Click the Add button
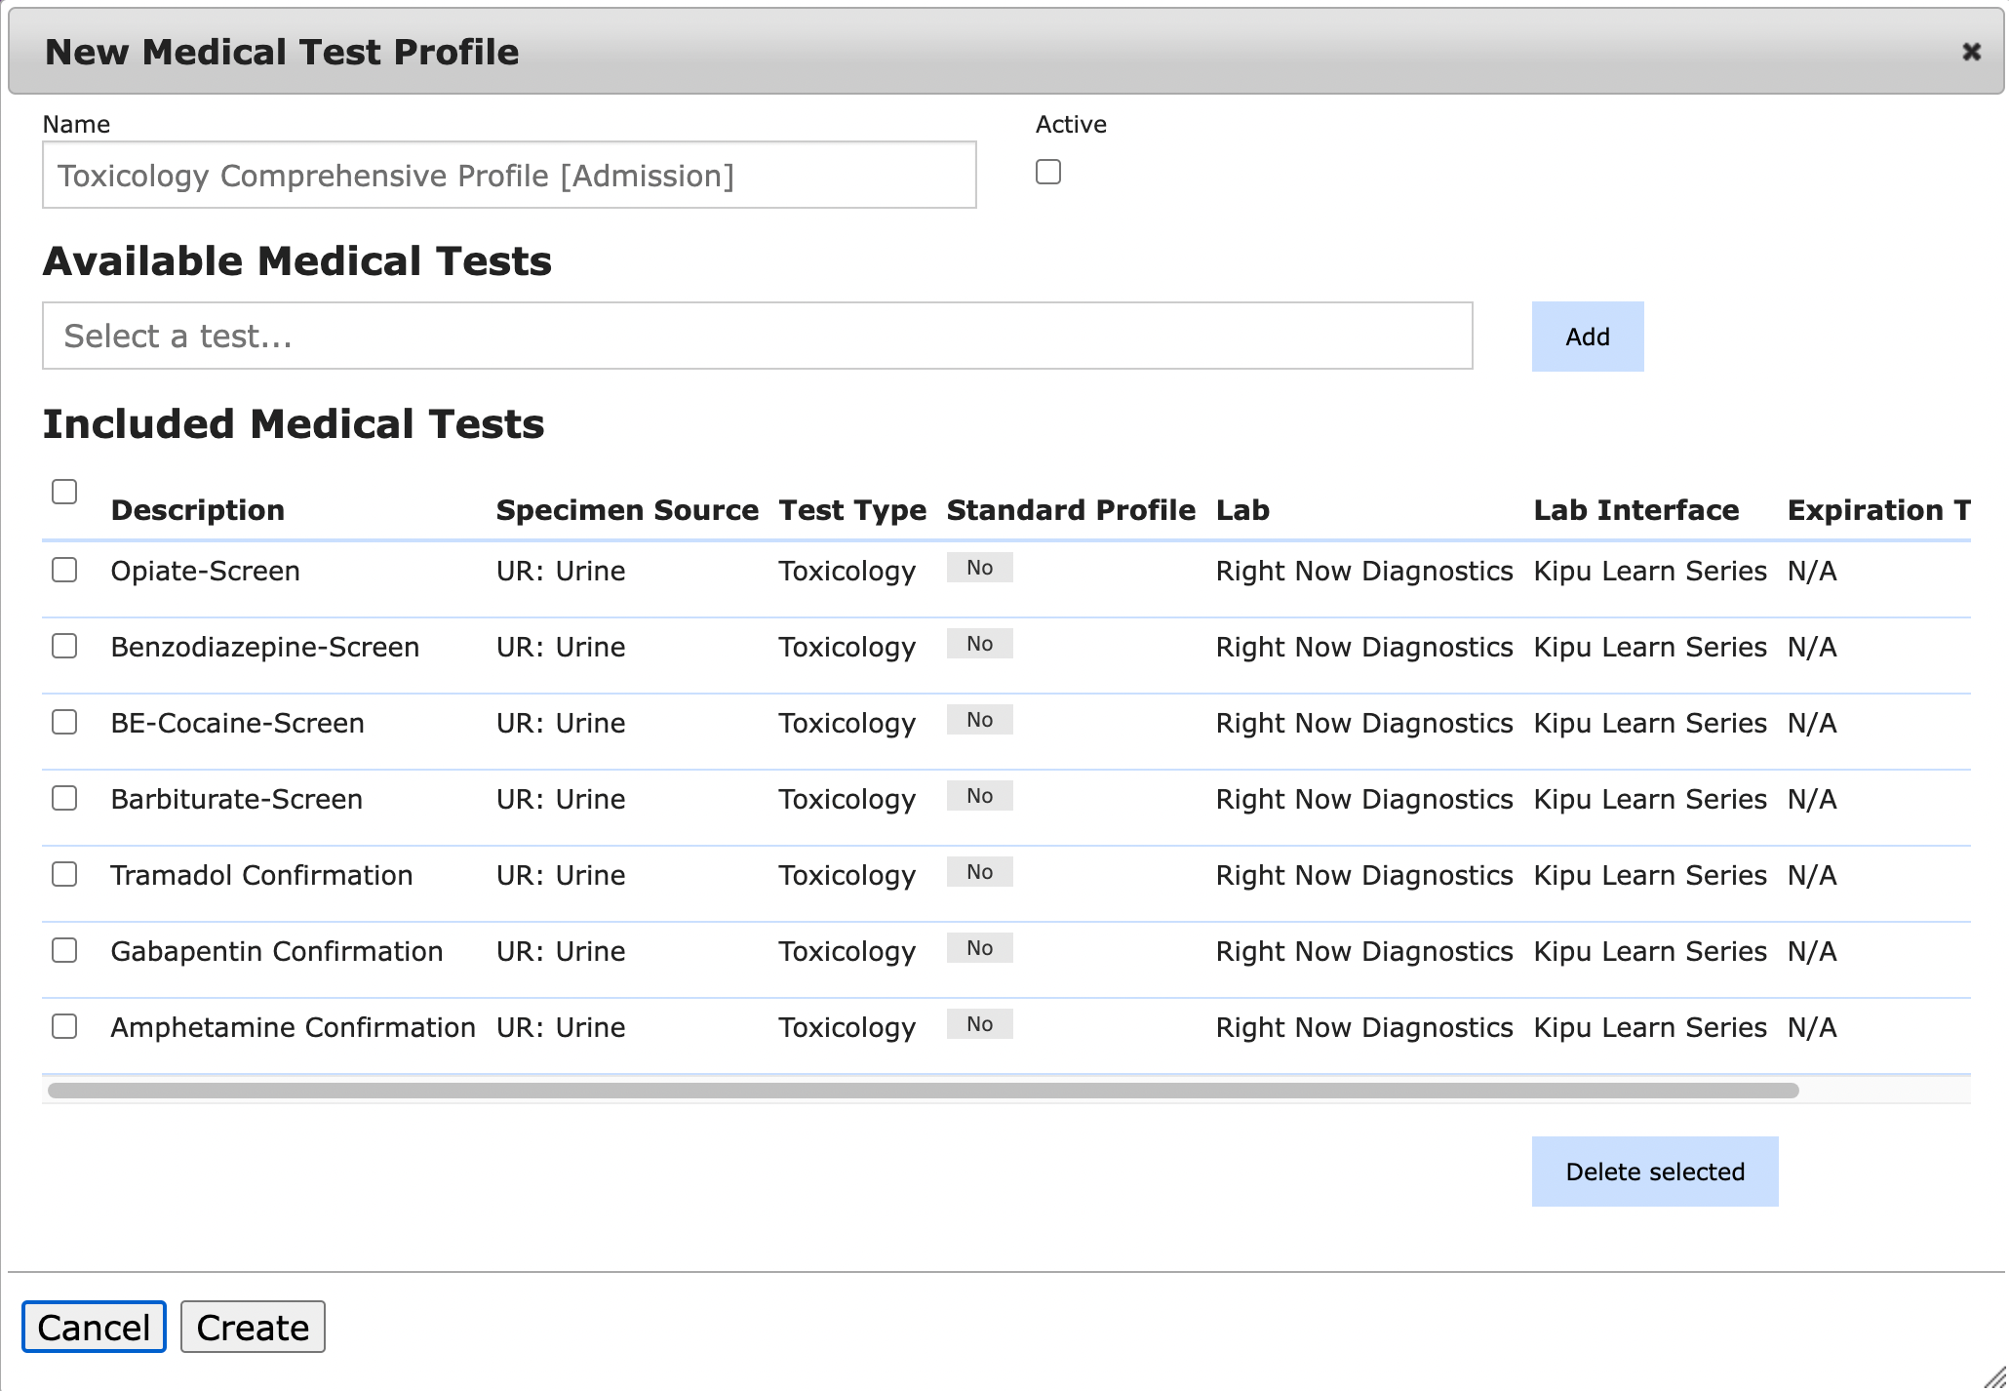Screen dimensions: 2009x1391 point(1587,338)
